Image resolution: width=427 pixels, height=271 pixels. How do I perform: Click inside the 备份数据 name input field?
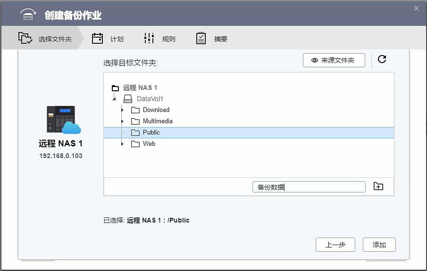pos(309,186)
